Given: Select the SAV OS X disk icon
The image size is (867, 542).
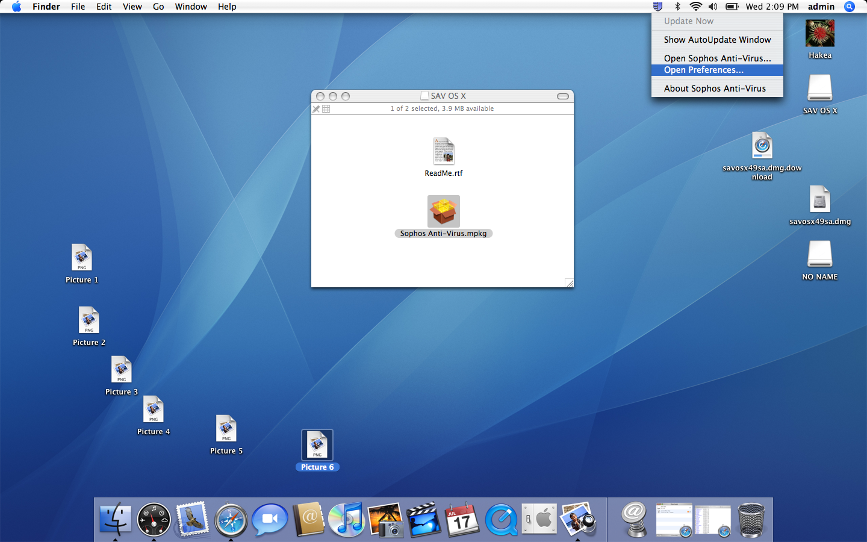Looking at the screenshot, I should coord(819,88).
